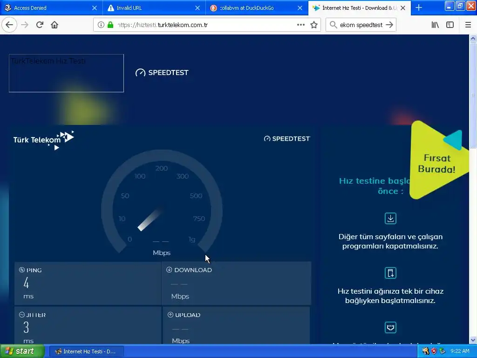The height and width of the screenshot is (358, 477).
Task: Select the İnternet Hız Testi tab
Action: click(x=360, y=8)
